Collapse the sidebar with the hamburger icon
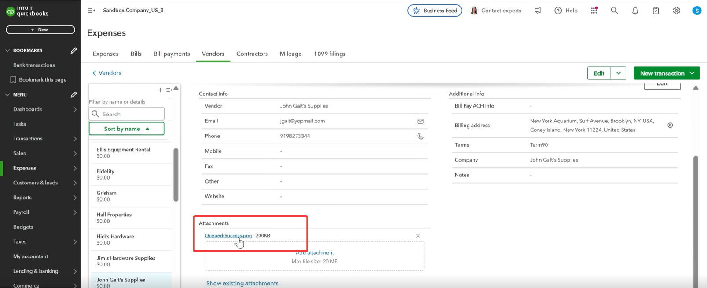 tap(91, 11)
